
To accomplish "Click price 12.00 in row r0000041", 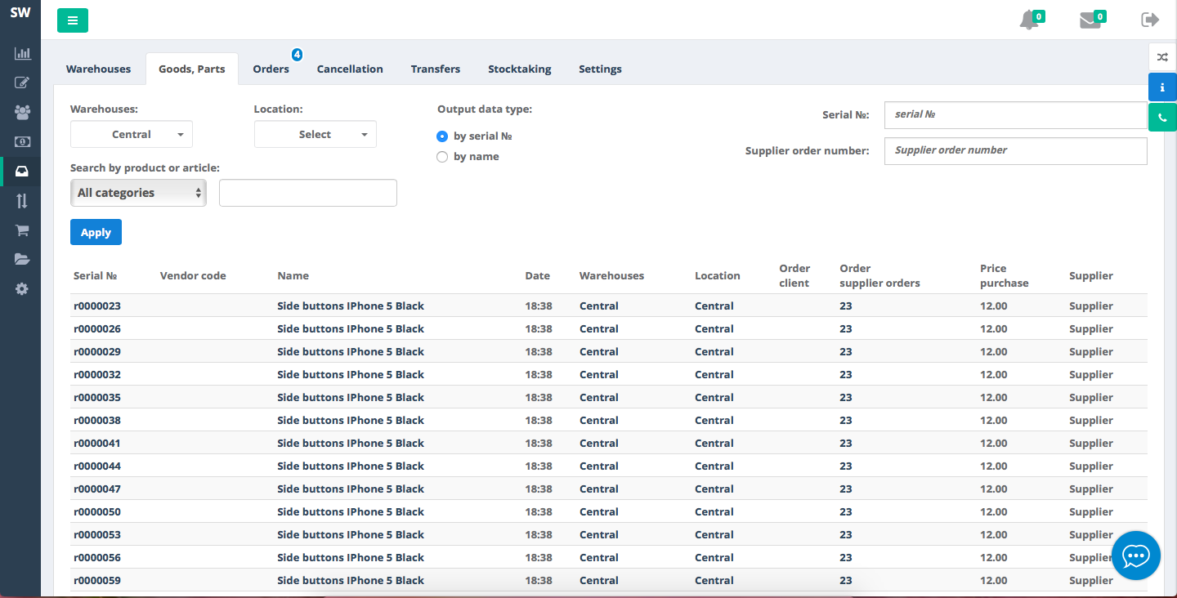I will (x=994, y=444).
